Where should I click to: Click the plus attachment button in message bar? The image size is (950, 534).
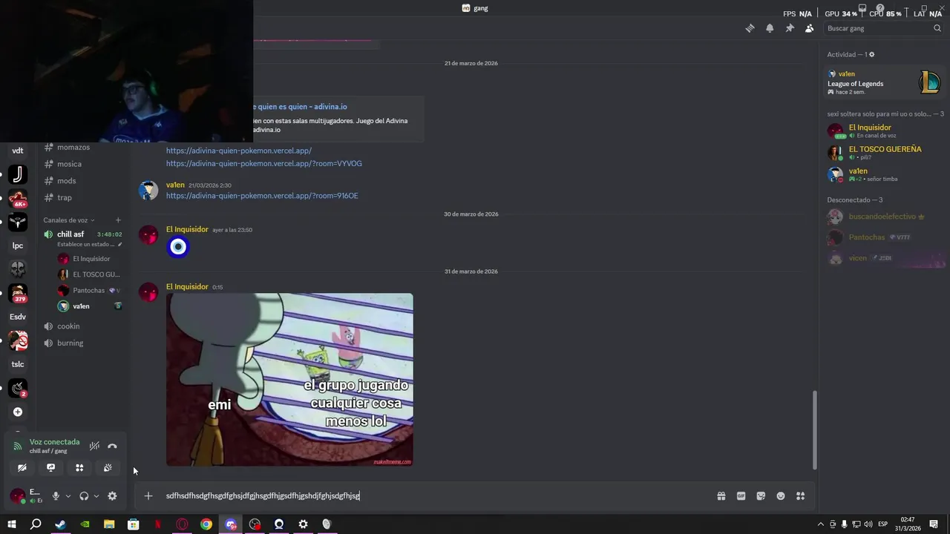(148, 495)
